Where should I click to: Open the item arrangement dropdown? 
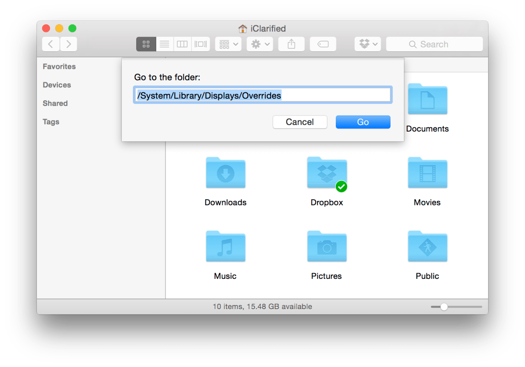[x=228, y=44]
